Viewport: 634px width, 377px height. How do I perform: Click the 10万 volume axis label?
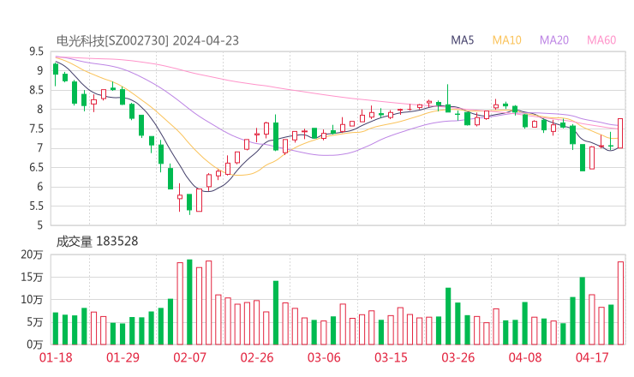click(33, 300)
